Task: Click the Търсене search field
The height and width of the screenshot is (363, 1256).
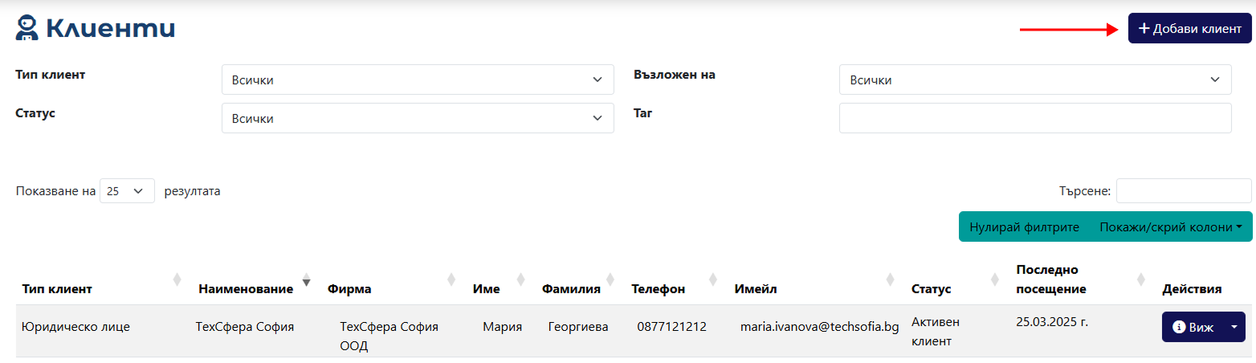Action: click(1184, 191)
